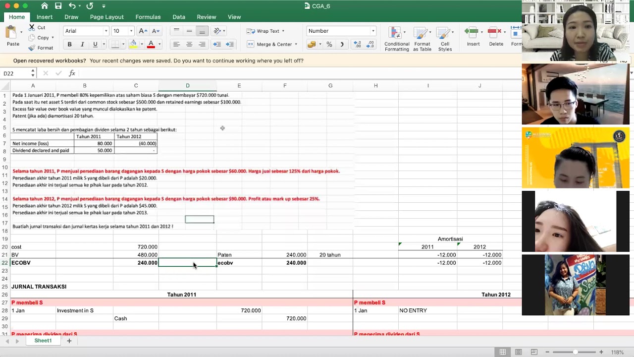634x357 pixels.
Task: Toggle bold formatting
Action: point(69,44)
